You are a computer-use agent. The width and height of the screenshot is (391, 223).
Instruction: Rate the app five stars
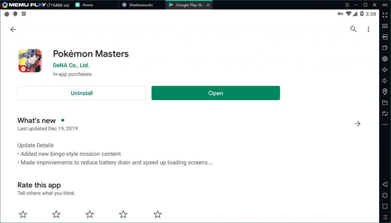[x=157, y=214]
